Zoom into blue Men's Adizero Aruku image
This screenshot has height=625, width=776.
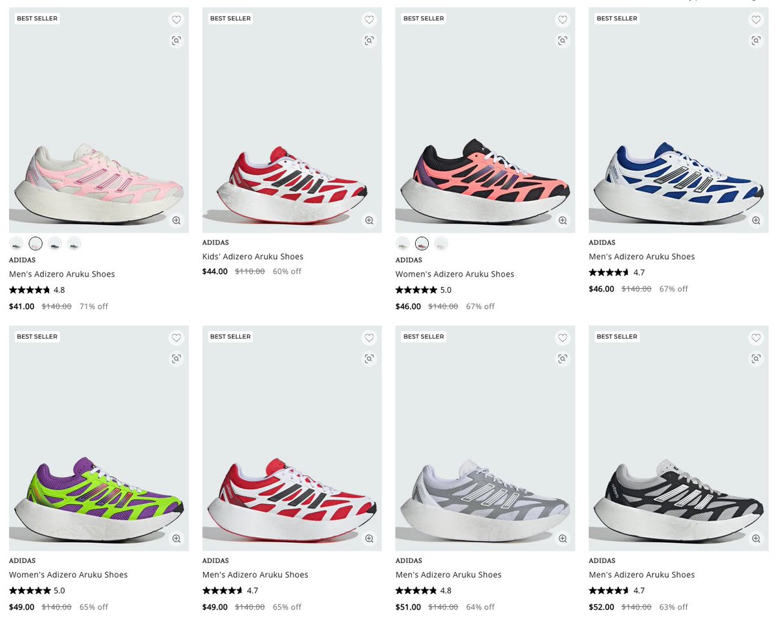tap(756, 220)
